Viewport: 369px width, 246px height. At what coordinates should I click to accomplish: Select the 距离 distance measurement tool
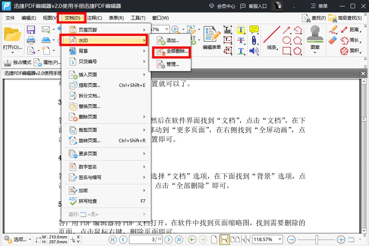353,29
